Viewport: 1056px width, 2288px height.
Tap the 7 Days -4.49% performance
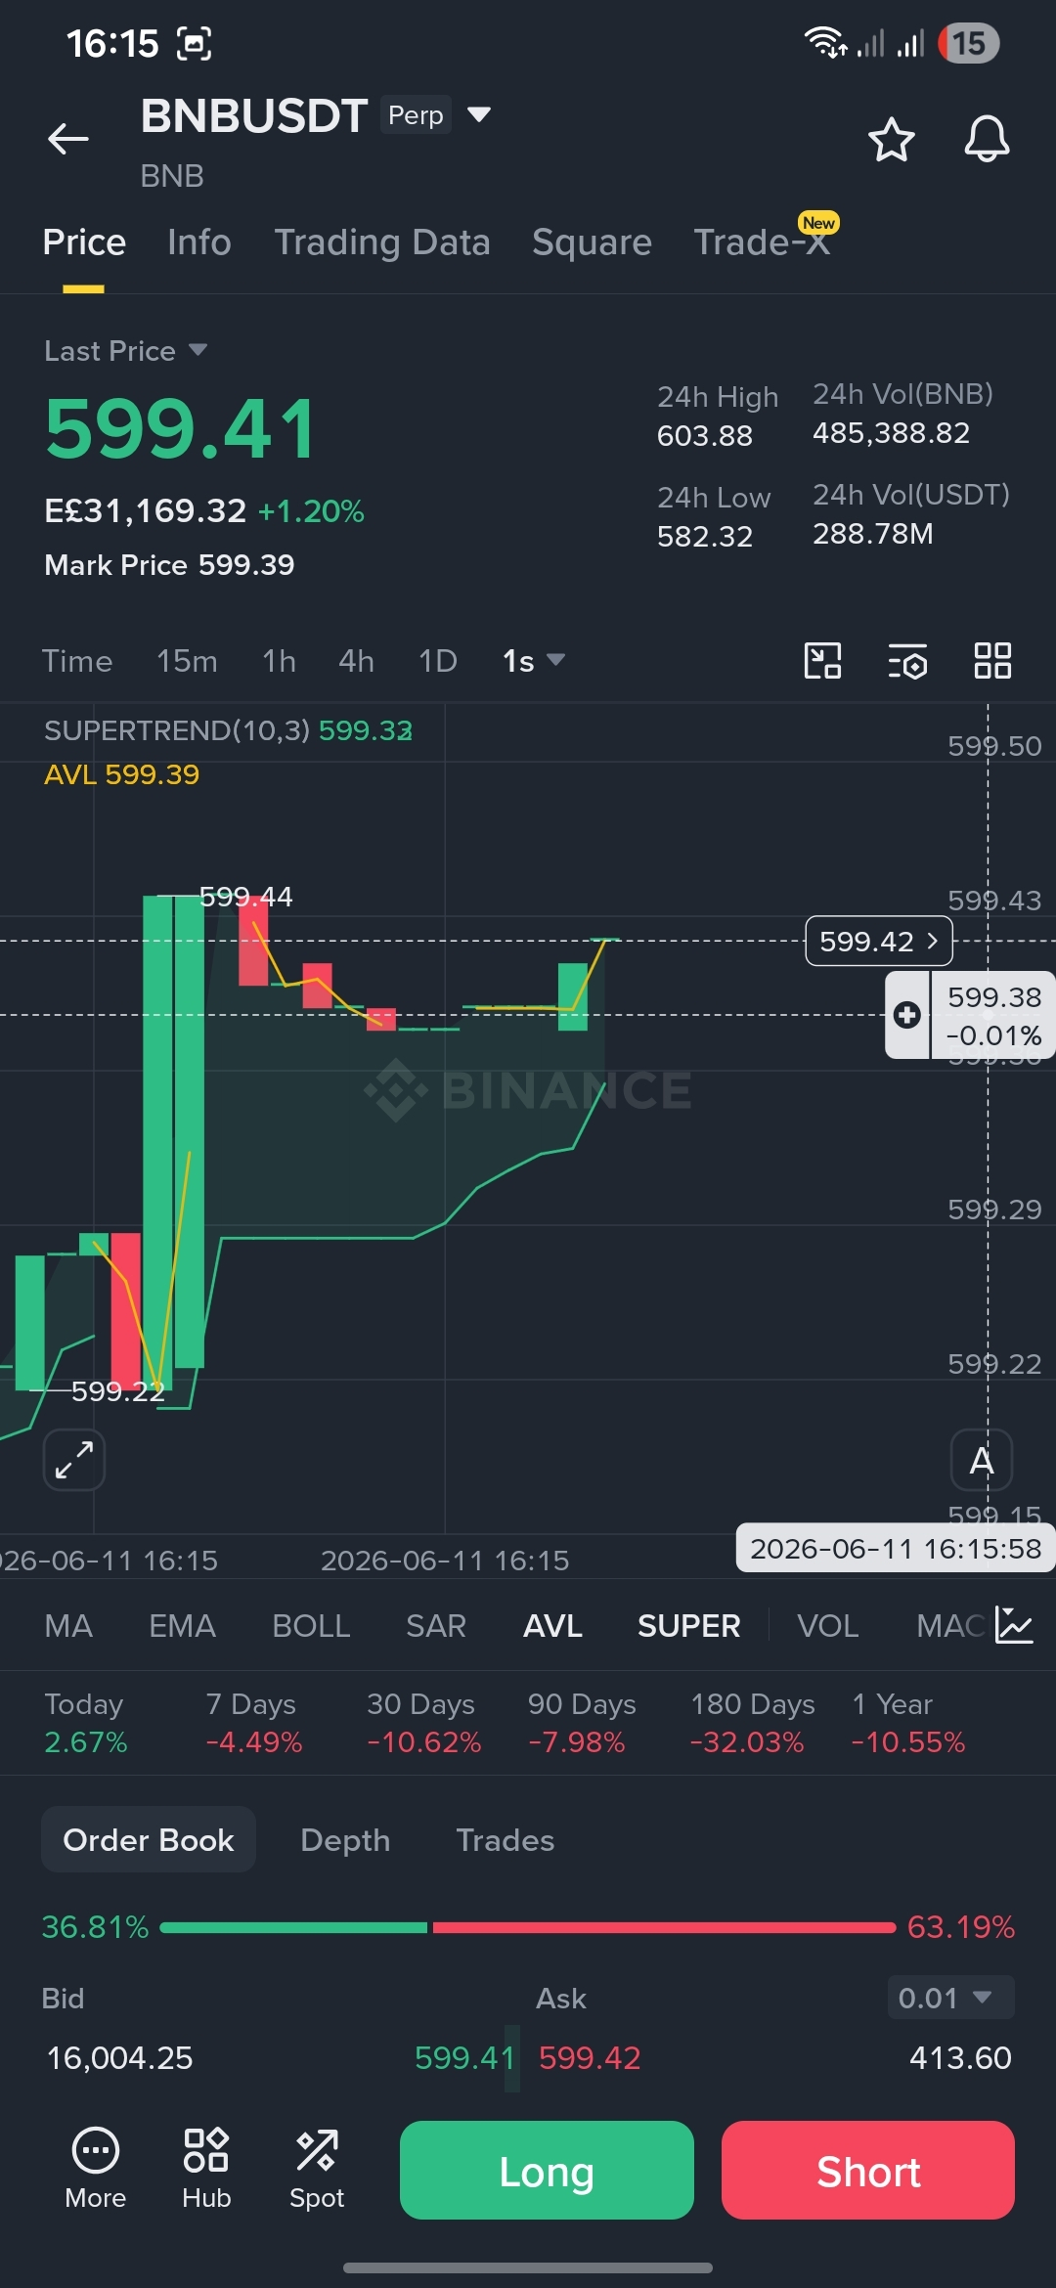pyautogui.click(x=254, y=1723)
